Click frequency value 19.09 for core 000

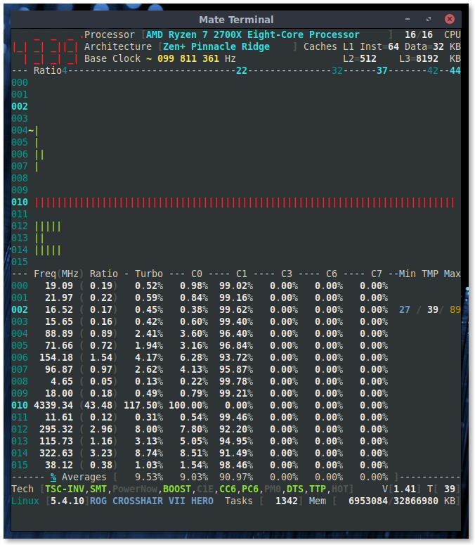59,286
